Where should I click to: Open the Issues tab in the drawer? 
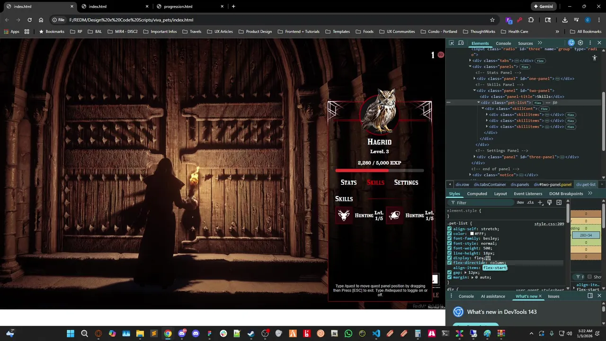click(553, 296)
